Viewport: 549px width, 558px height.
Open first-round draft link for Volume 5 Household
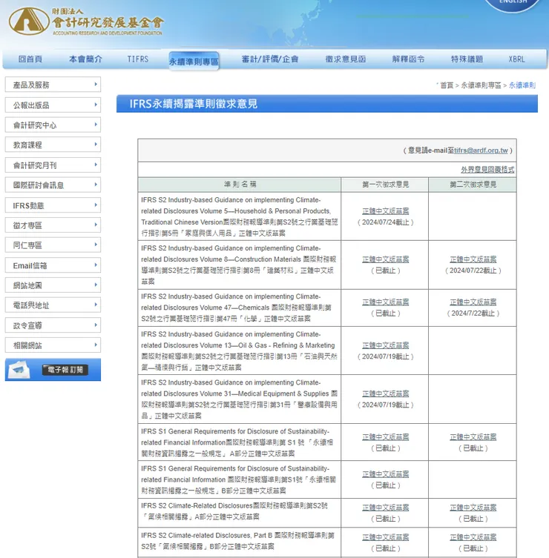coord(386,211)
